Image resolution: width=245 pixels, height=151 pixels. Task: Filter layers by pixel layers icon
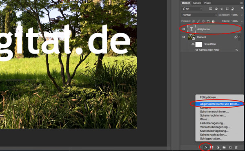211,9
